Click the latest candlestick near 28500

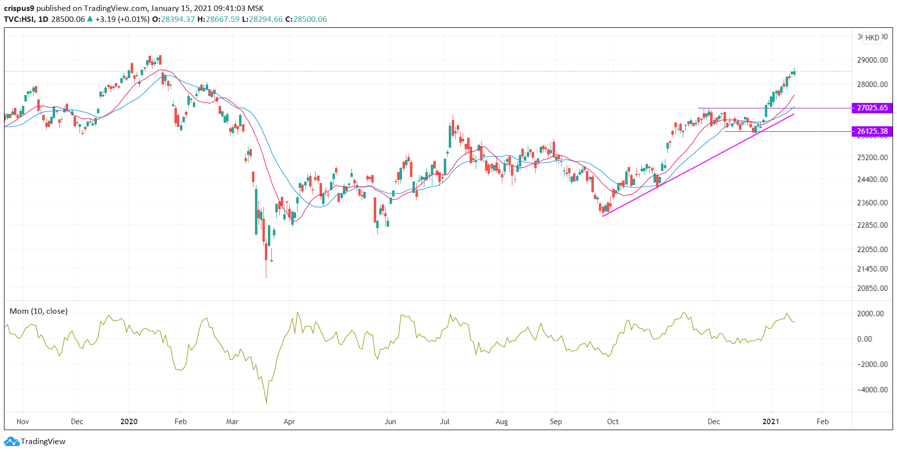[794, 73]
